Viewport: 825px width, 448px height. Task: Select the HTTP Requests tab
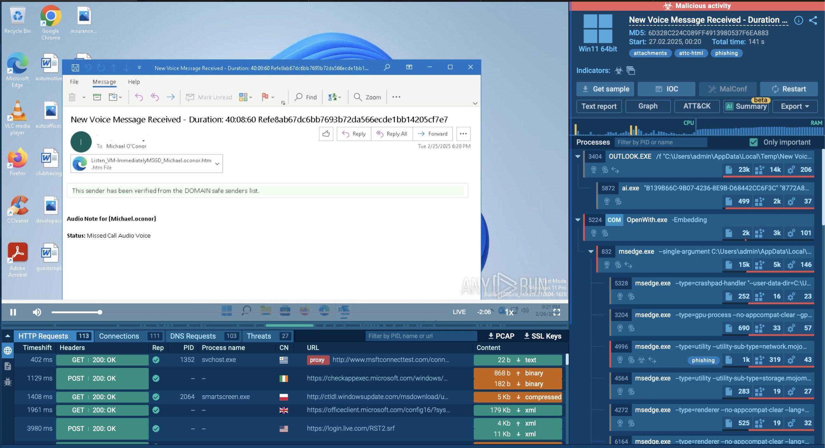coord(54,336)
